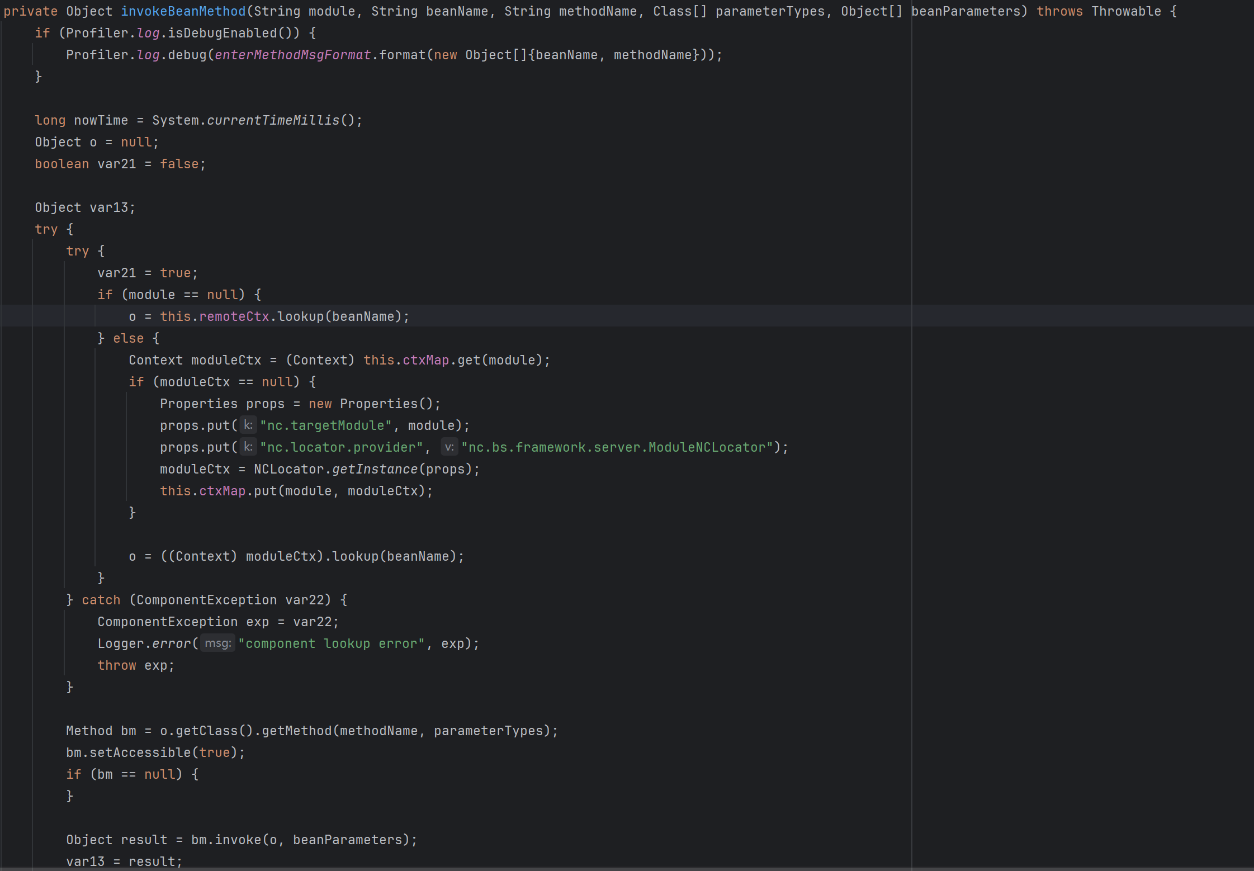Click getInstance static method call
Screen dimensions: 1254x871
click(x=375, y=469)
